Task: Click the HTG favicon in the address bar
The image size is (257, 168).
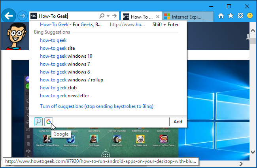Action: [x=34, y=16]
